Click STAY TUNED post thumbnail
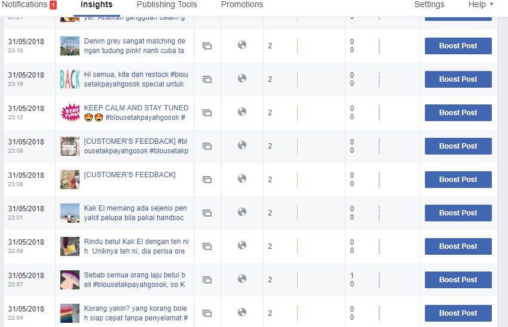The image size is (508, 327). coord(70,113)
